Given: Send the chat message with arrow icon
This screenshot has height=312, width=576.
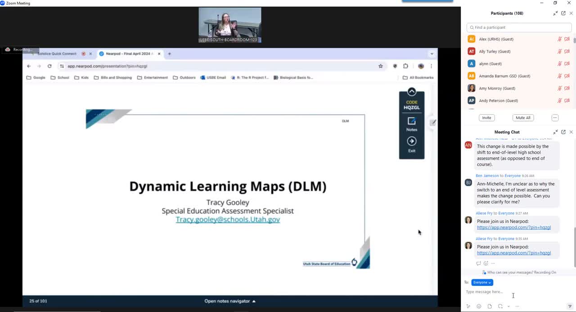Looking at the screenshot, I should tap(570, 307).
